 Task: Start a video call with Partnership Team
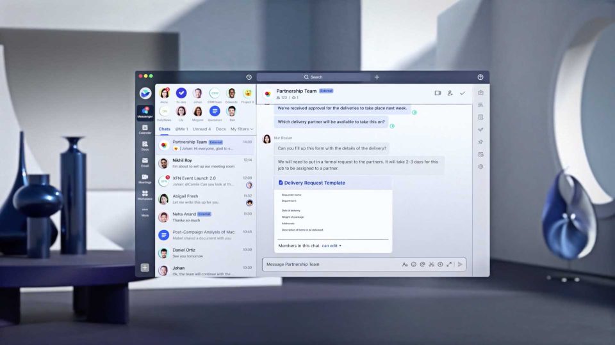438,93
